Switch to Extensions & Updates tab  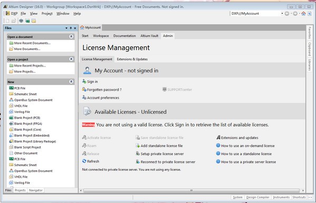pos(132,59)
